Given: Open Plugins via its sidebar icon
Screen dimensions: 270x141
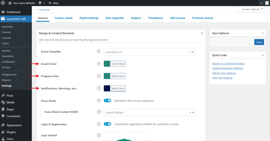Looking at the screenshot, I should 3,132.
